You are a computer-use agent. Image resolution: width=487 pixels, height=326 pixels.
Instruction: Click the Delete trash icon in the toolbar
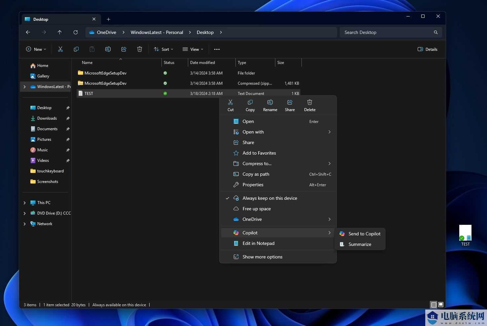(x=140, y=49)
